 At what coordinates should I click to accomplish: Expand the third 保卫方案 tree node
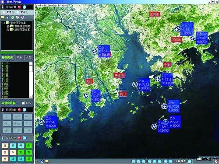[8, 30]
